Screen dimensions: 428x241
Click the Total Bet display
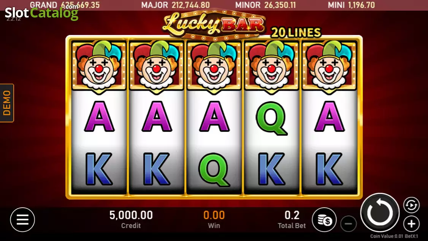(292, 219)
